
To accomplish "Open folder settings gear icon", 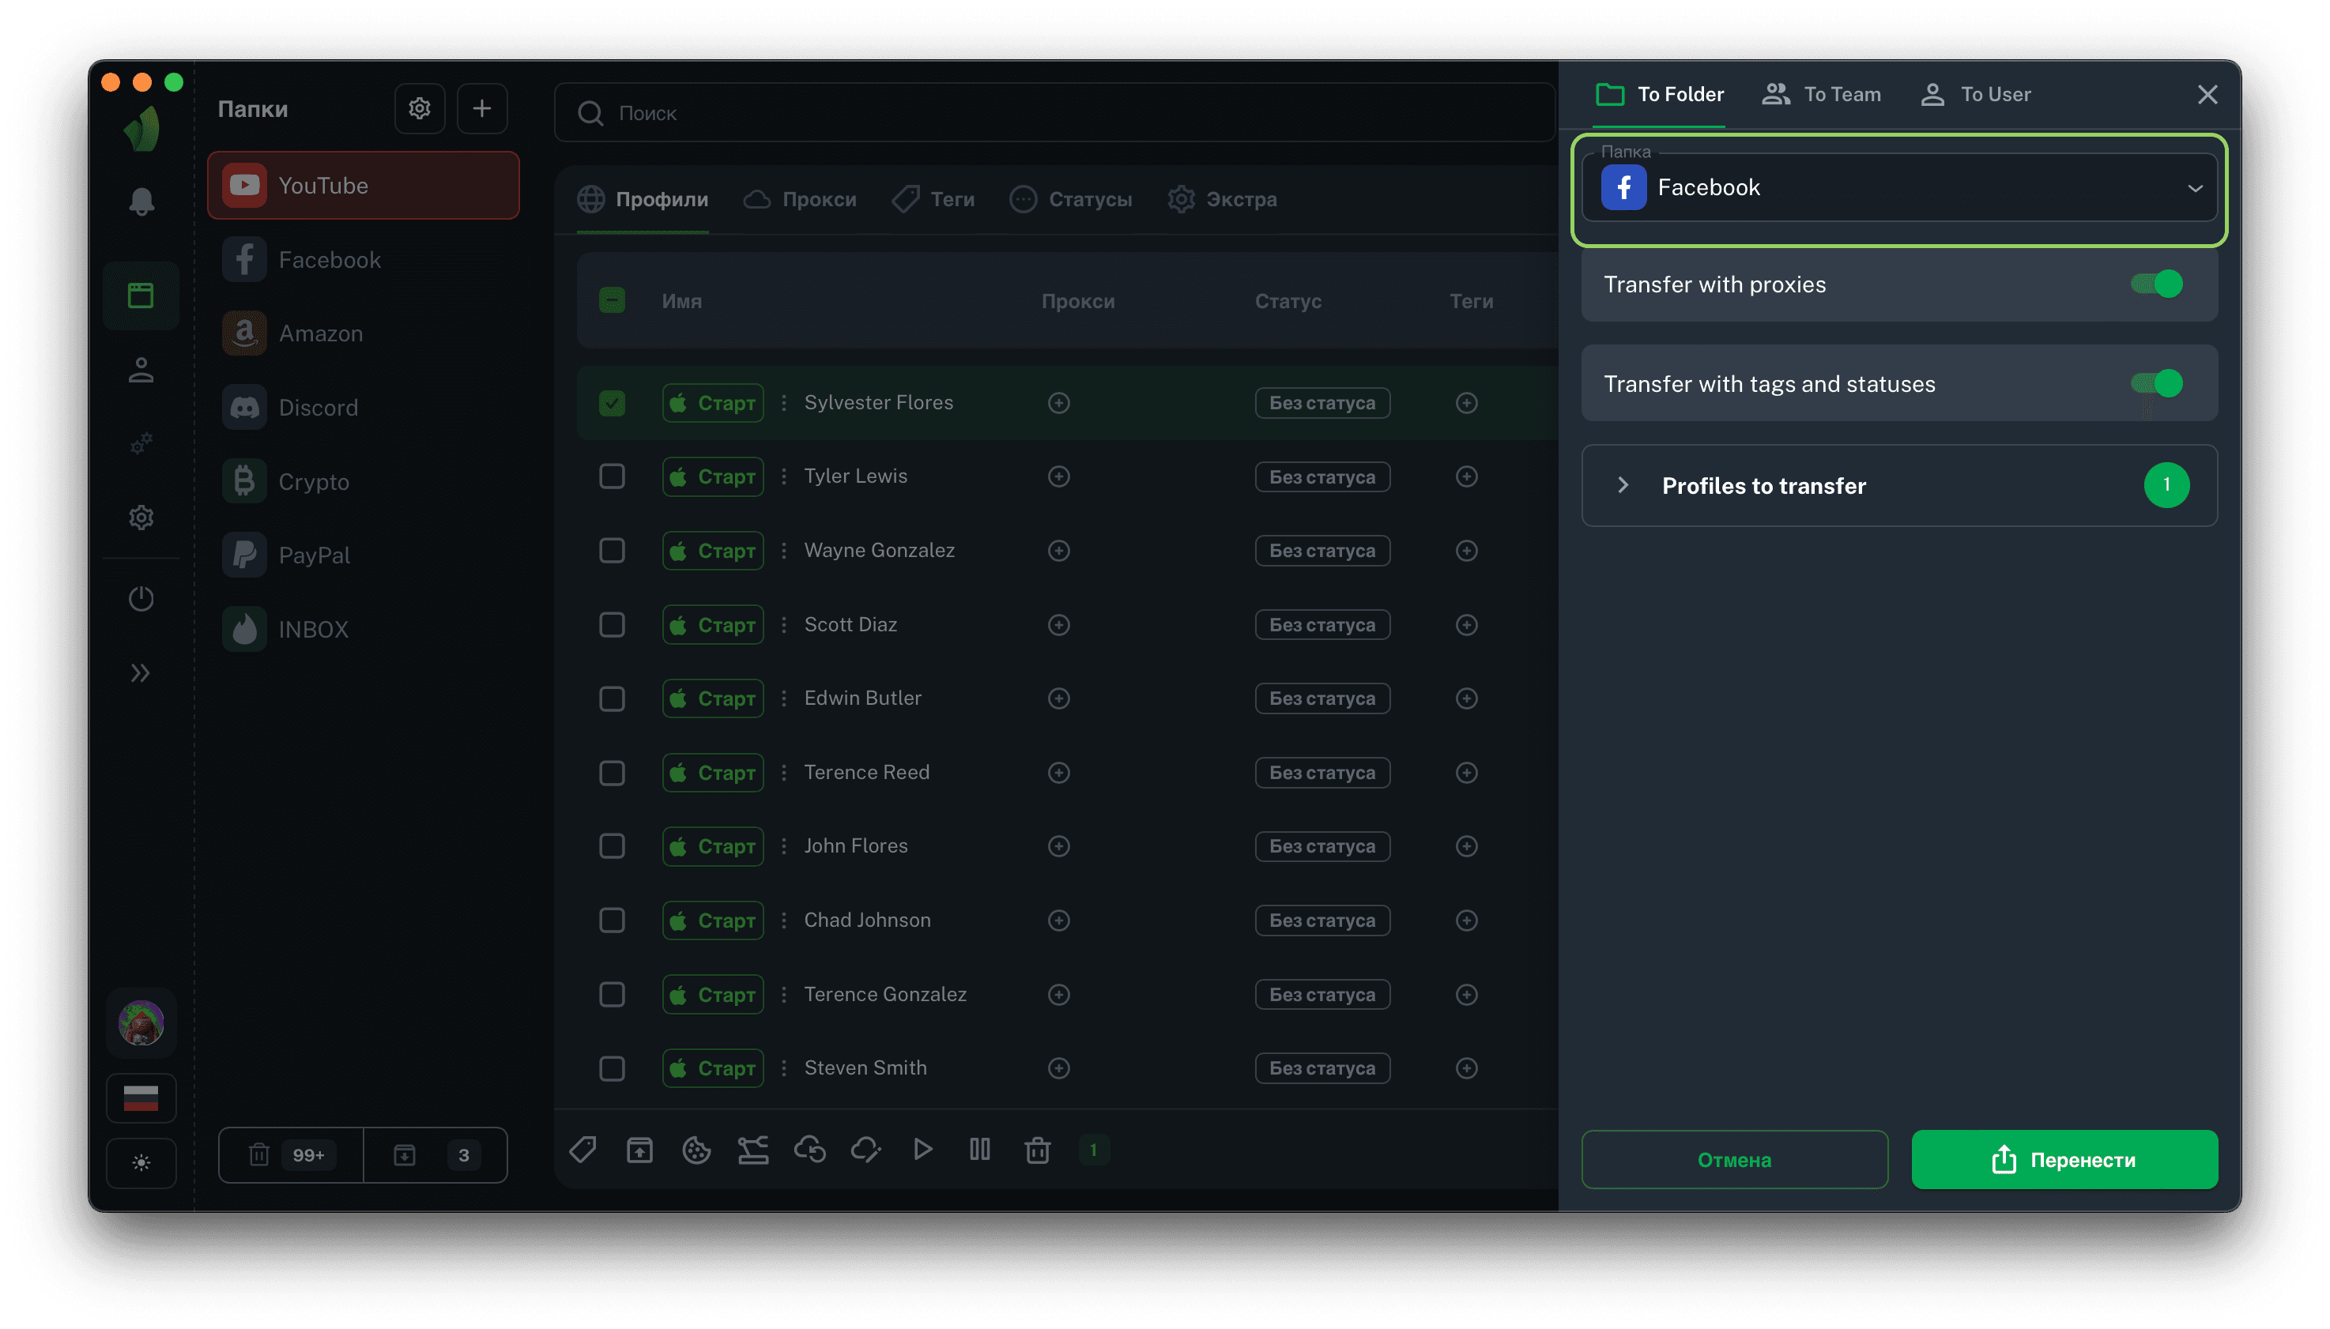I will click(x=419, y=108).
